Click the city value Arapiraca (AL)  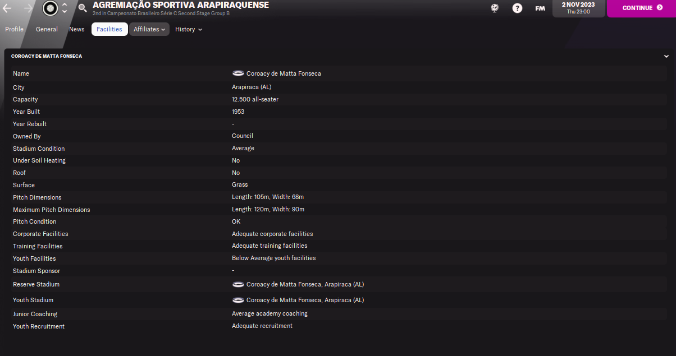click(x=252, y=87)
